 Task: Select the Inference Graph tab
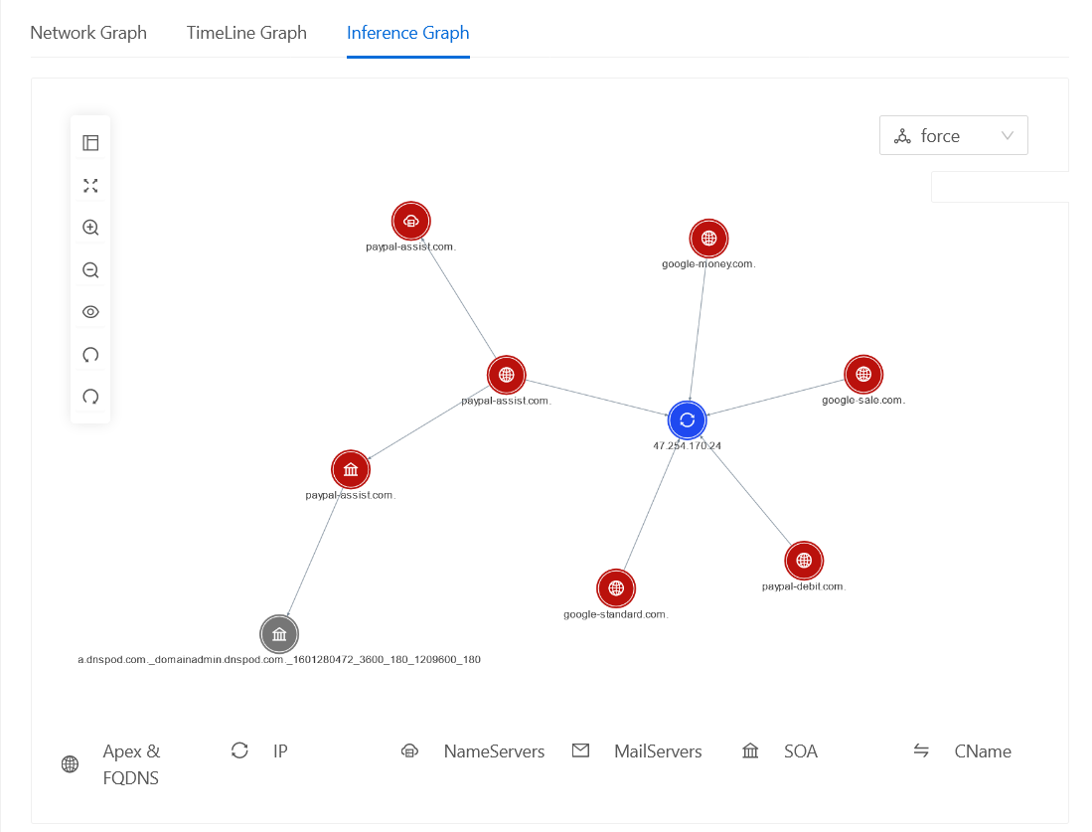click(x=407, y=33)
